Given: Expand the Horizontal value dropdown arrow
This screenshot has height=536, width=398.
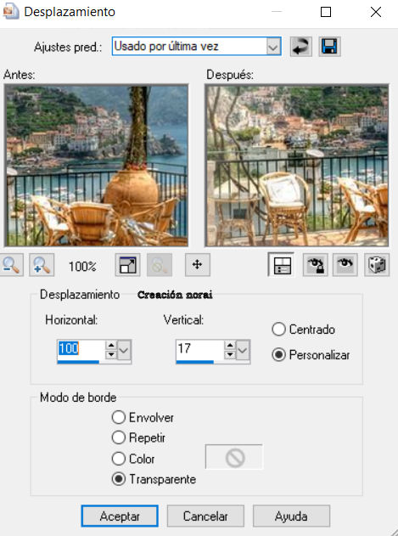Looking at the screenshot, I should click(125, 350).
